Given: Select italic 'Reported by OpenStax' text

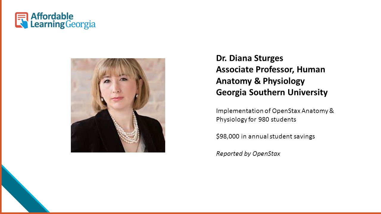Looking at the screenshot, I should (x=248, y=154).
